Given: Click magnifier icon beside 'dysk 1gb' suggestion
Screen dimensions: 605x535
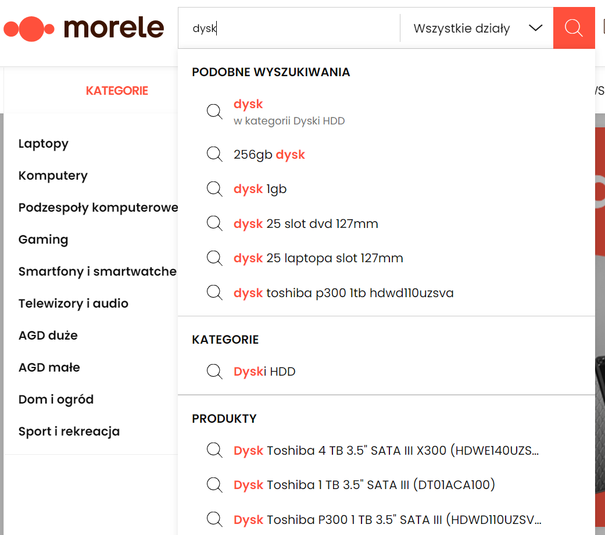Looking at the screenshot, I should point(214,189).
